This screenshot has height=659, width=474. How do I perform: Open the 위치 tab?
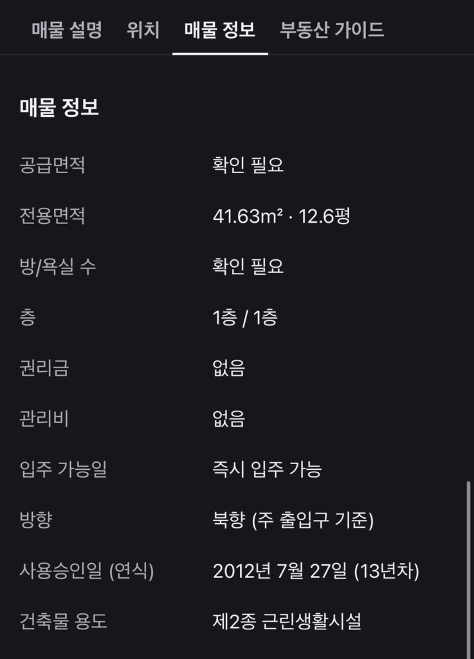tap(143, 30)
